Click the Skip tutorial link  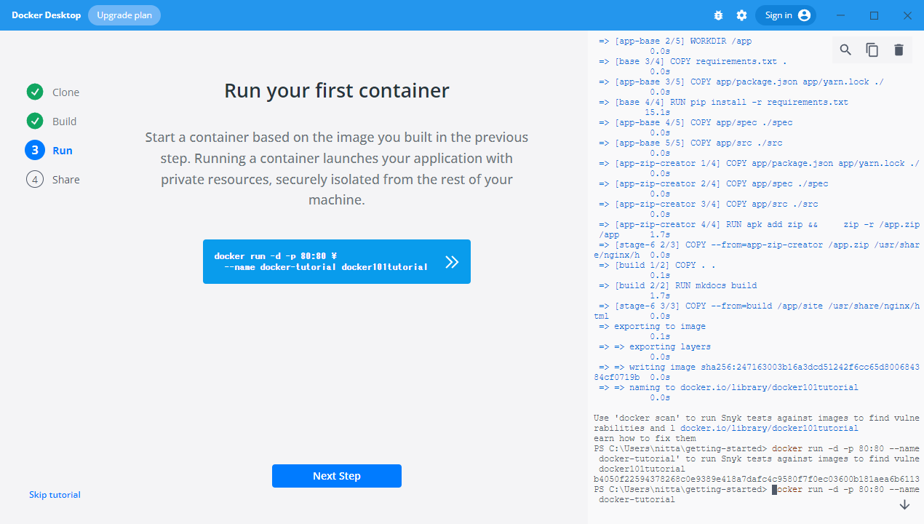click(x=55, y=495)
